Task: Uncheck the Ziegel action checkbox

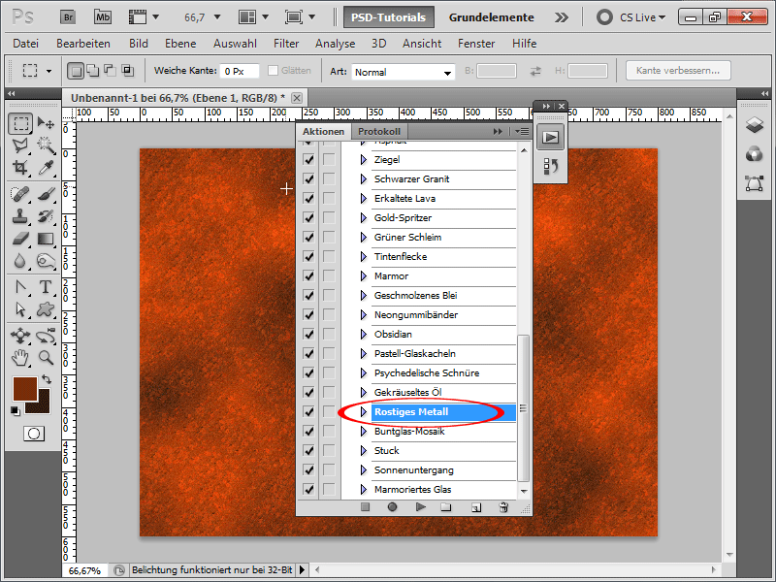Action: (308, 160)
